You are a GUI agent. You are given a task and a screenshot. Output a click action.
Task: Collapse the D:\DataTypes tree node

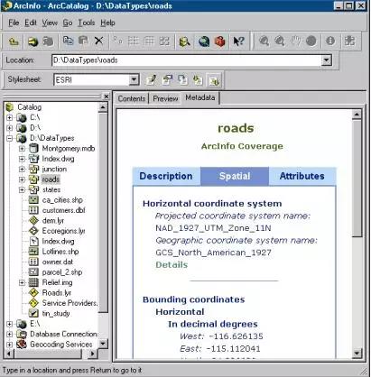tap(10, 138)
